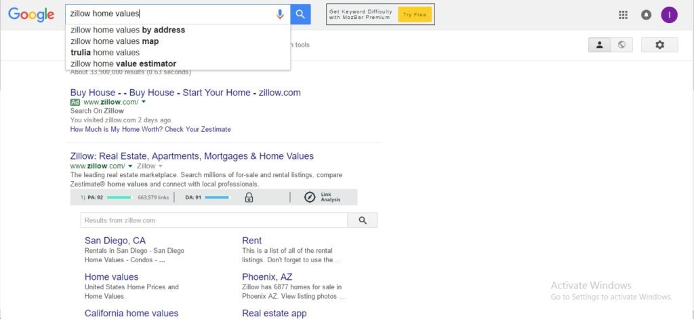Expand the organic zillow.com URL arrow
The width and height of the screenshot is (694, 319).
tap(130, 166)
